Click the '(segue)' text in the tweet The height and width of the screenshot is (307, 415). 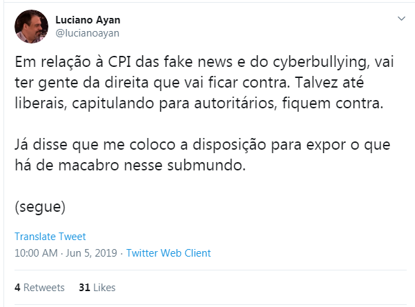[40, 206]
